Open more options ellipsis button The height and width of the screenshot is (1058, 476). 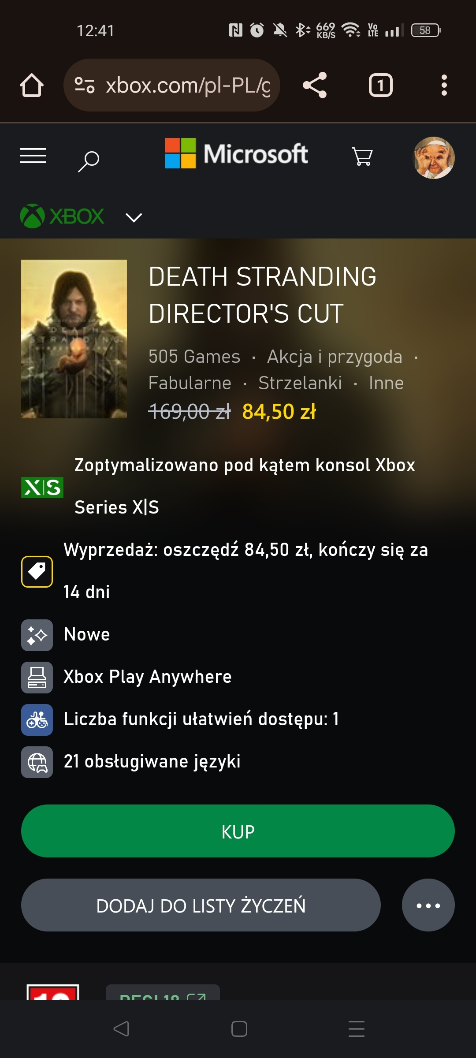tap(428, 905)
